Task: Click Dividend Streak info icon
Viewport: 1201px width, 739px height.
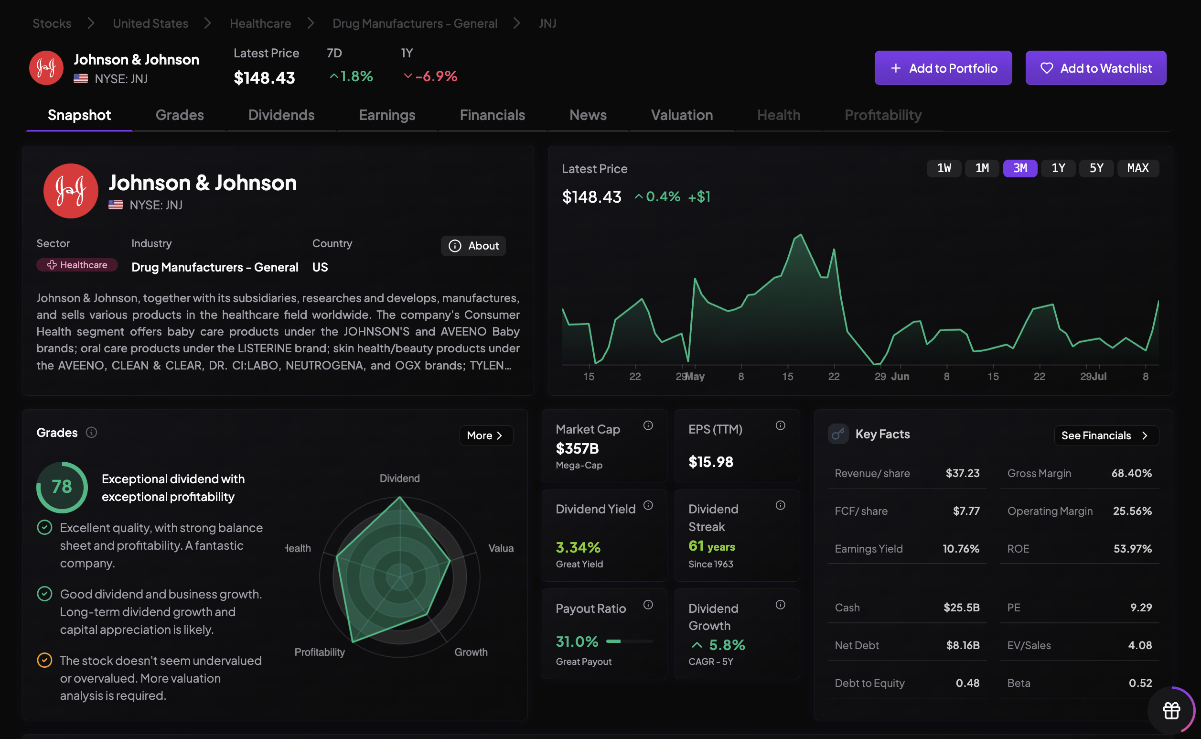Action: click(x=780, y=505)
